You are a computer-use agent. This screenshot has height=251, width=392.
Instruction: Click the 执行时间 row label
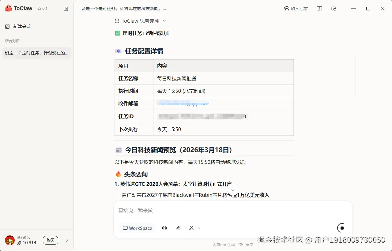(x=128, y=91)
